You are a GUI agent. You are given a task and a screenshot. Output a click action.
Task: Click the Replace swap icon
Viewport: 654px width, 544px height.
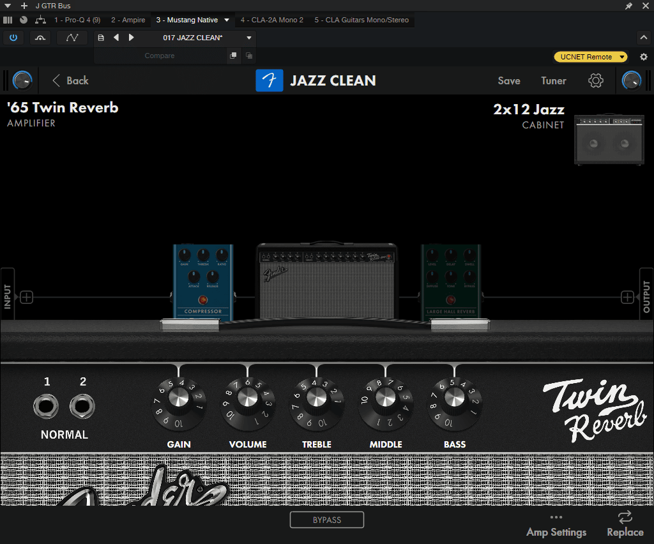[625, 517]
